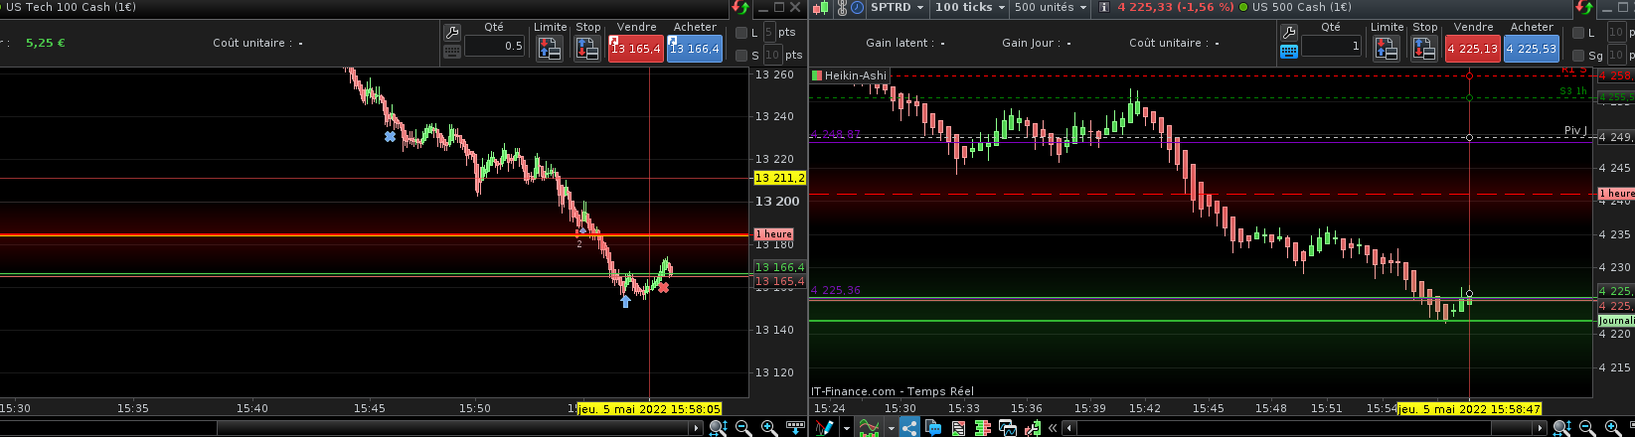The height and width of the screenshot is (437, 1635).
Task: Expand the 100 ticks timeframe dropdown
Action: coord(971,8)
